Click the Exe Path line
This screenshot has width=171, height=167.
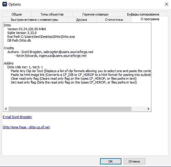point(41,37)
